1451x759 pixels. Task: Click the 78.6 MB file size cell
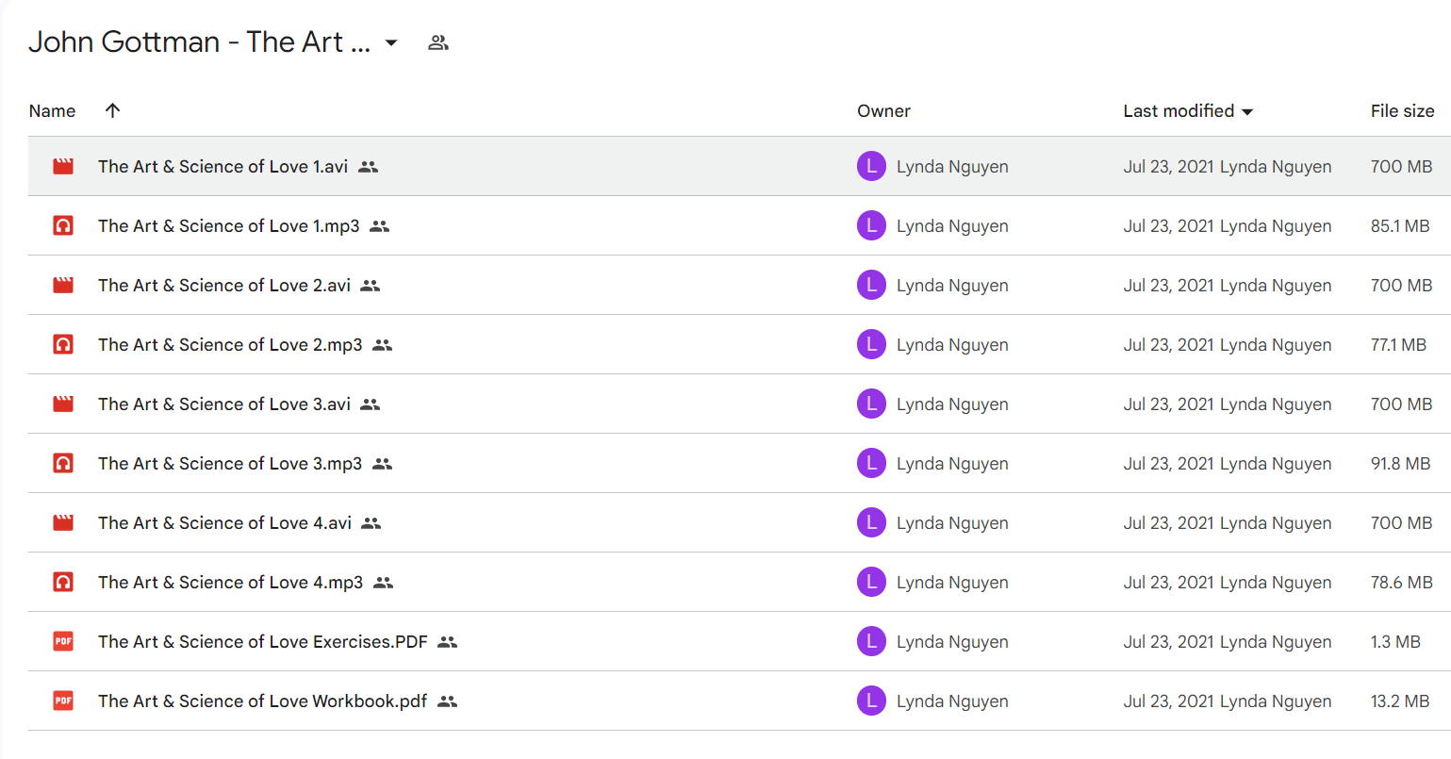point(1401,583)
